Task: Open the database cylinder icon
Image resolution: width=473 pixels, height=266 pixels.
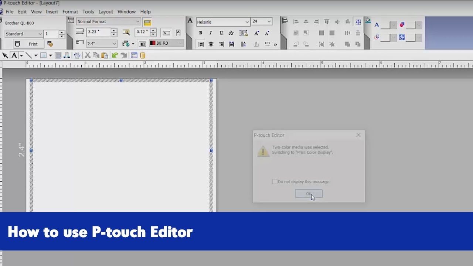Action: tap(143, 55)
